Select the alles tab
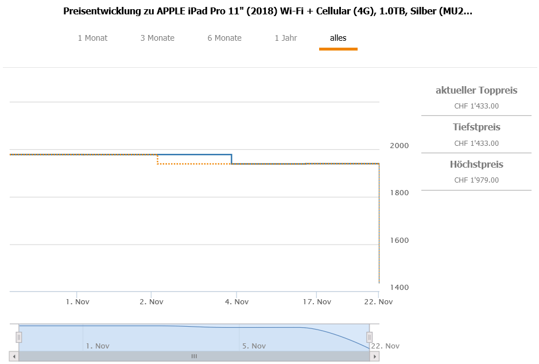 [x=338, y=38]
